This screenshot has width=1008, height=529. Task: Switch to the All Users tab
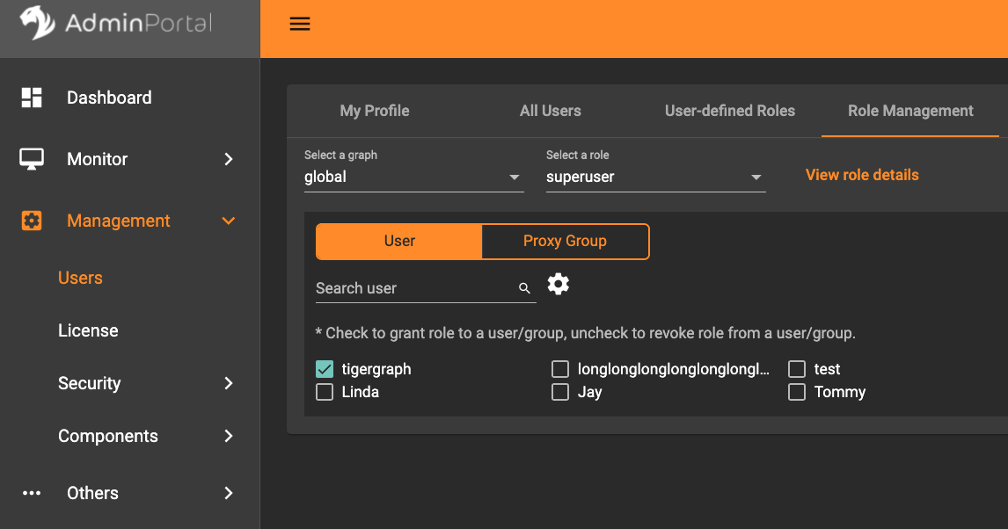point(550,111)
